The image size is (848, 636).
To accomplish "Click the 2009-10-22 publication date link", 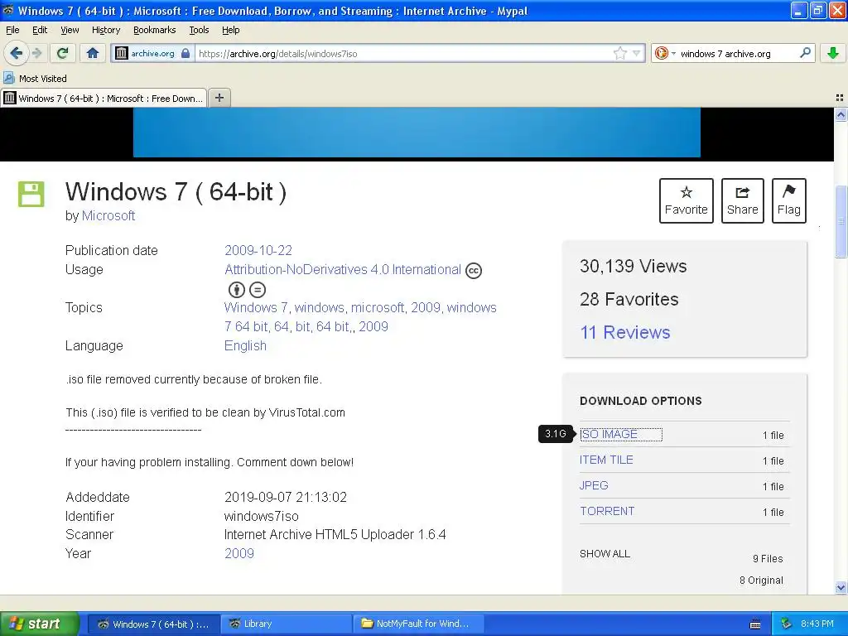I will point(258,250).
